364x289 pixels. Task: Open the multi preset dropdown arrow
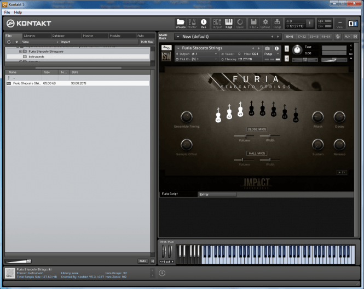[178, 37]
